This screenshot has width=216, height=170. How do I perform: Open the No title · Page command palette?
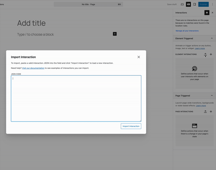[x=89, y=4]
